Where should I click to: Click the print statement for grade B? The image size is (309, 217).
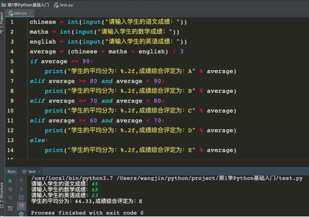coord(140,91)
